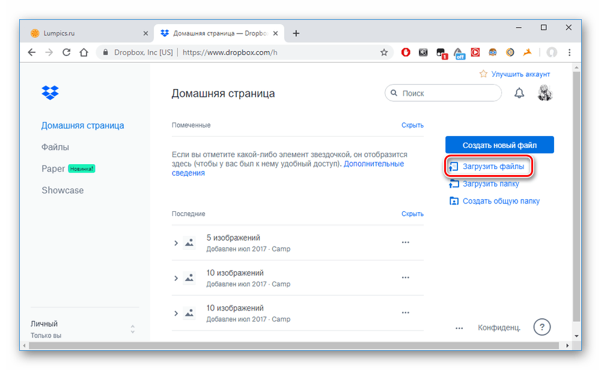
Task: Click the shared folder icon beside Создать общую папку
Action: tap(454, 201)
